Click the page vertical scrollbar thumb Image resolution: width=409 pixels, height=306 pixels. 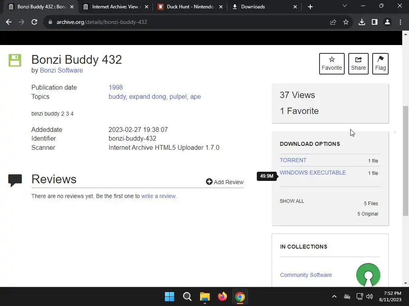pyautogui.click(x=406, y=161)
